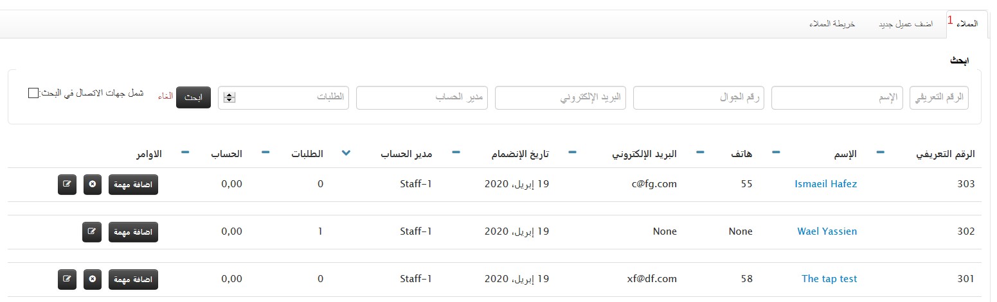Sort by مدير الحساب column chevron
This screenshot has width=997, height=302.
[x=346, y=153]
